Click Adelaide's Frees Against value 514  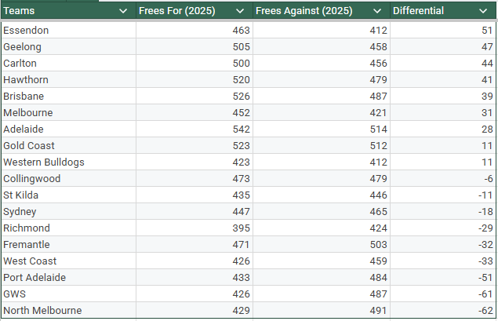click(x=378, y=129)
